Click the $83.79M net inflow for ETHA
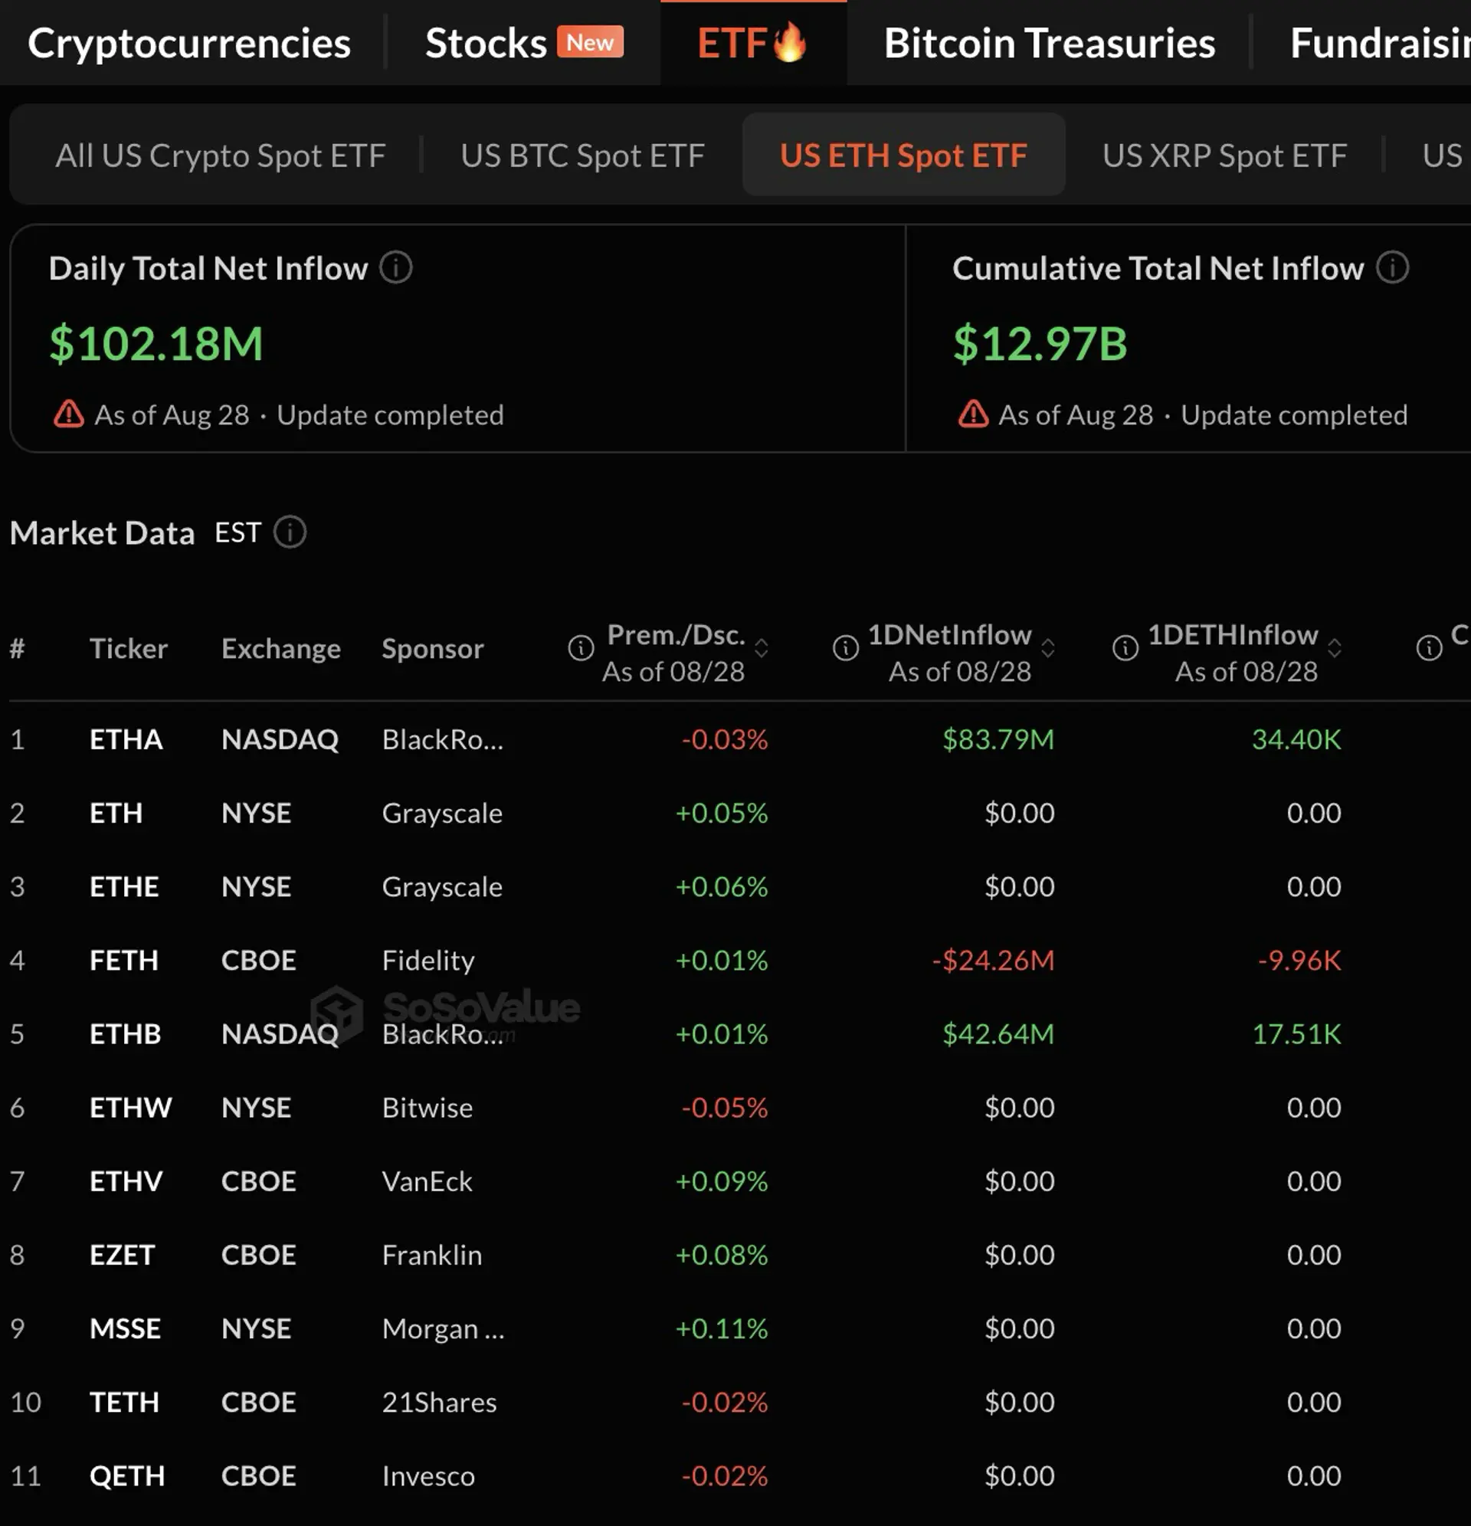1471x1526 pixels. (x=998, y=738)
